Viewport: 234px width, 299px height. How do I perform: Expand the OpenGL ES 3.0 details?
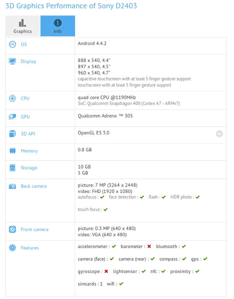220,134
